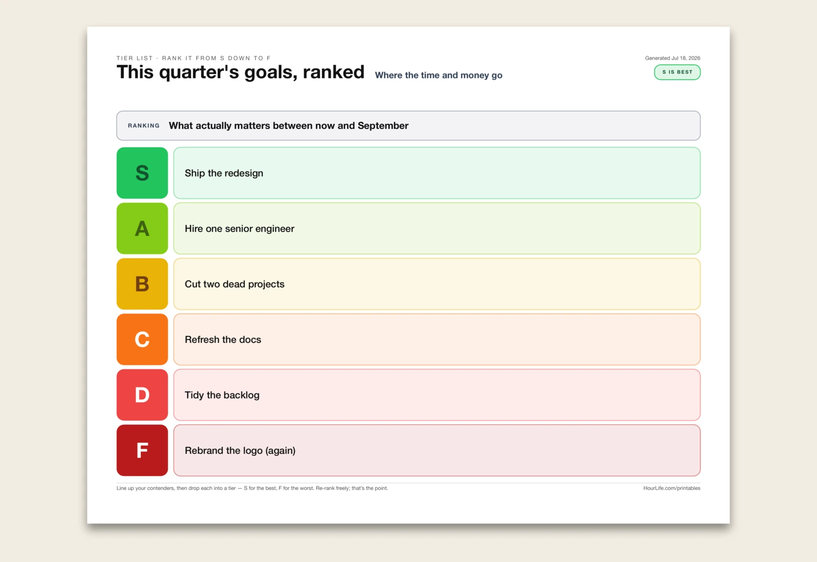This screenshot has width=817, height=562.
Task: Click the RANKING label in the header box
Action: pos(143,126)
